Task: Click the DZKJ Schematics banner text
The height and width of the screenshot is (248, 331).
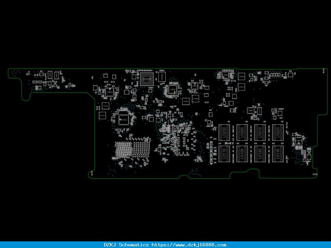Action: tap(126, 245)
